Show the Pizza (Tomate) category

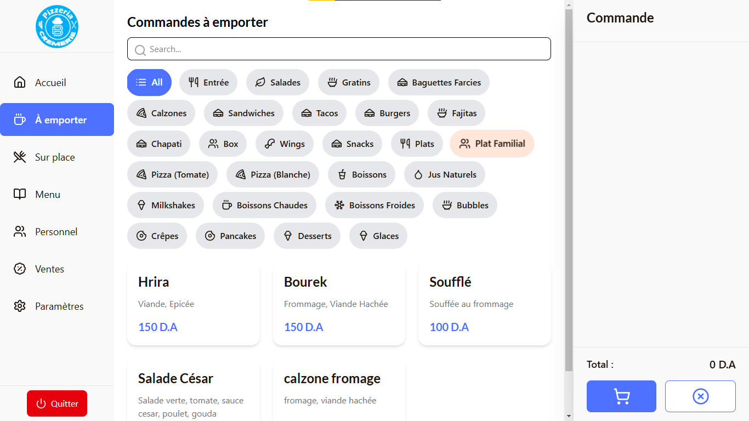click(x=172, y=175)
